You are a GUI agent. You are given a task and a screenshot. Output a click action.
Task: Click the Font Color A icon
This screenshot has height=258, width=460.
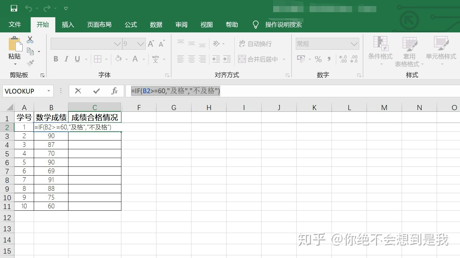pyautogui.click(x=135, y=59)
